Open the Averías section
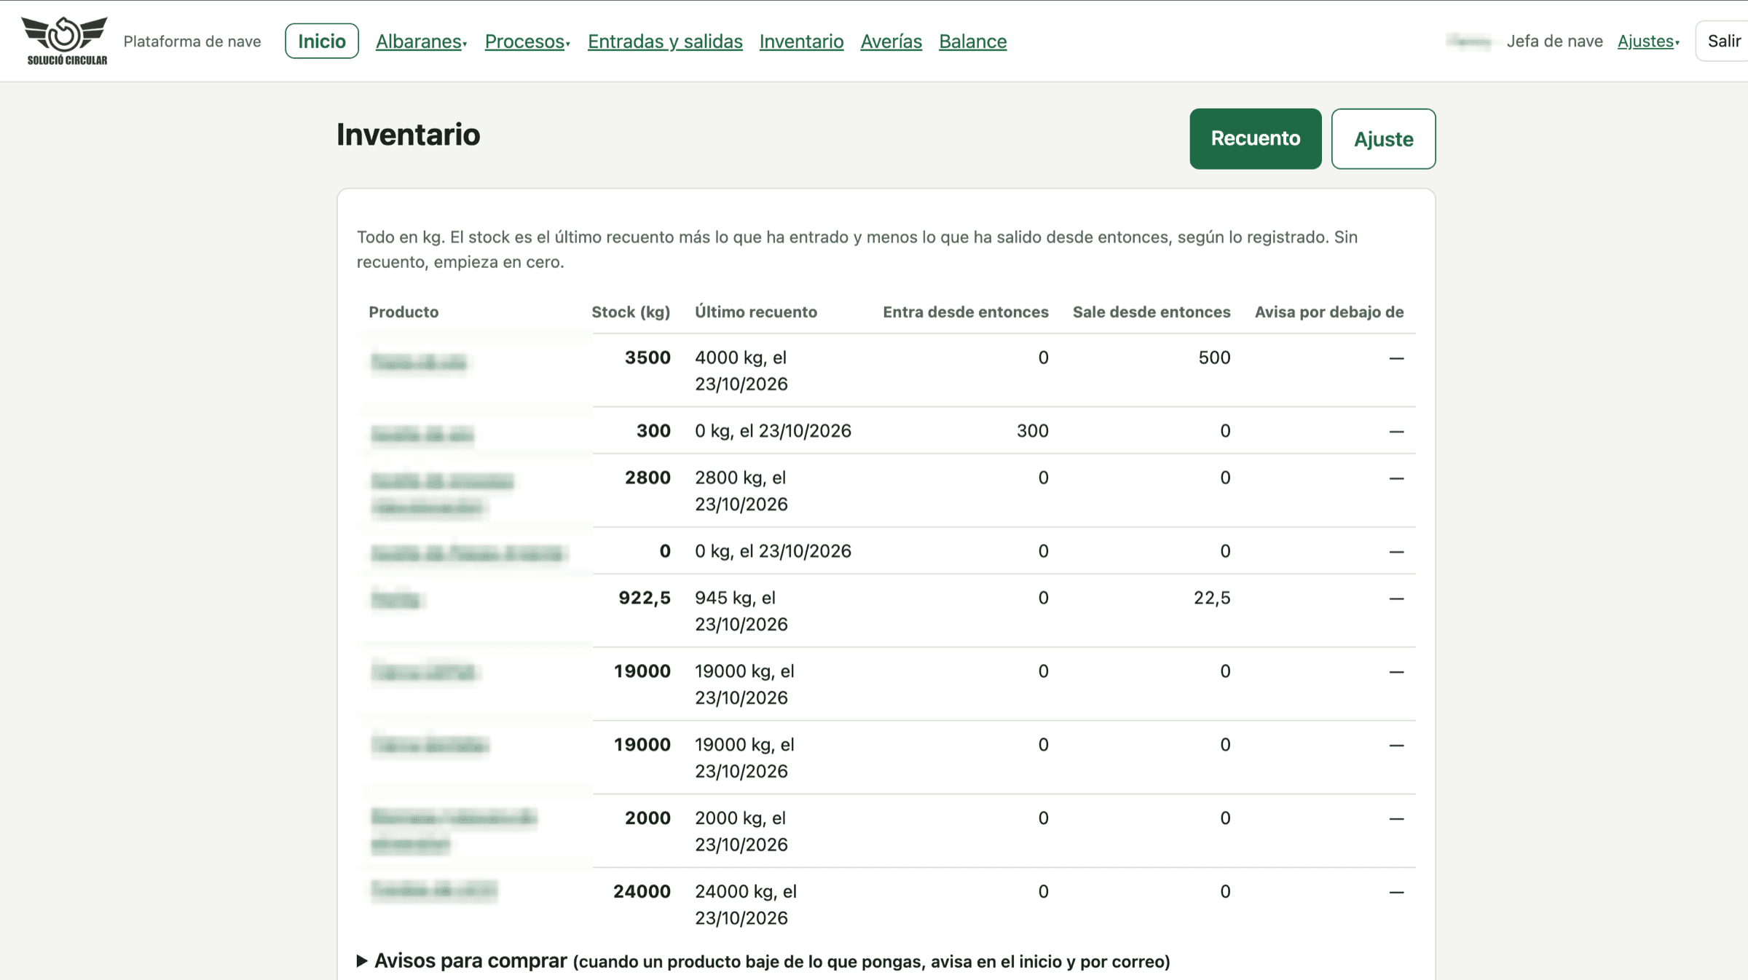1748x980 pixels. pos(891,42)
